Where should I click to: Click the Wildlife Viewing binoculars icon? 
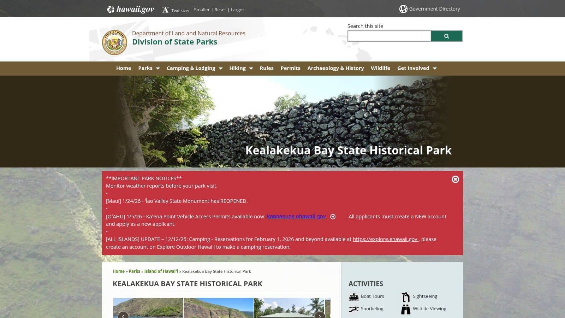(406, 309)
